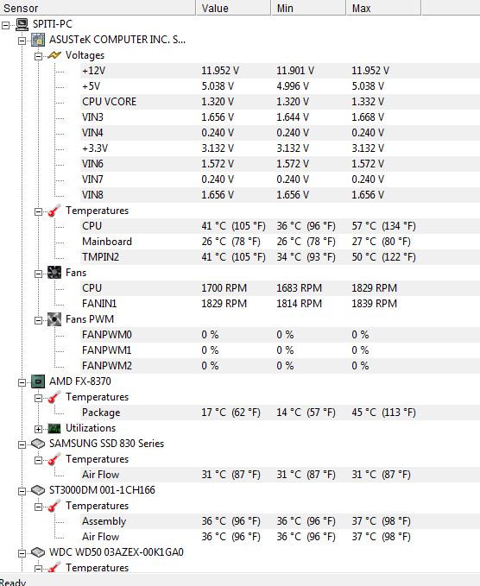Click the AMD FX-8370 processor chip icon
480x586 pixels.
point(38,381)
